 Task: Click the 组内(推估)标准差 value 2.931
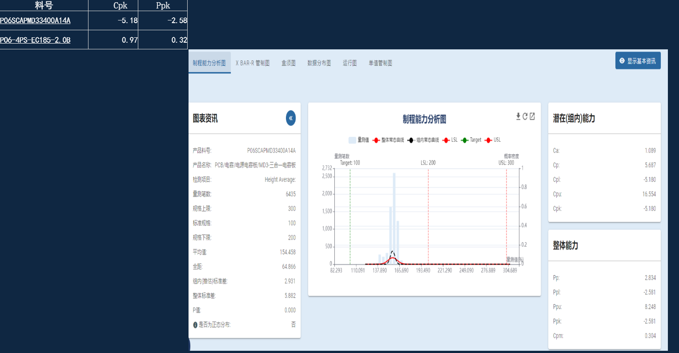coord(290,281)
